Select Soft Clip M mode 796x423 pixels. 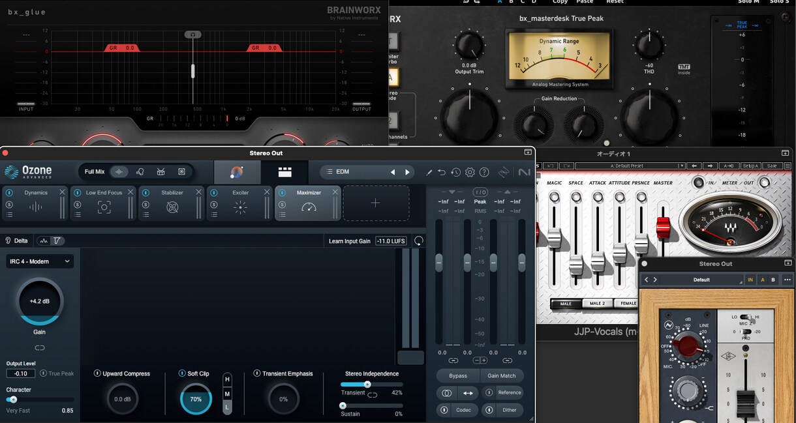(x=227, y=394)
